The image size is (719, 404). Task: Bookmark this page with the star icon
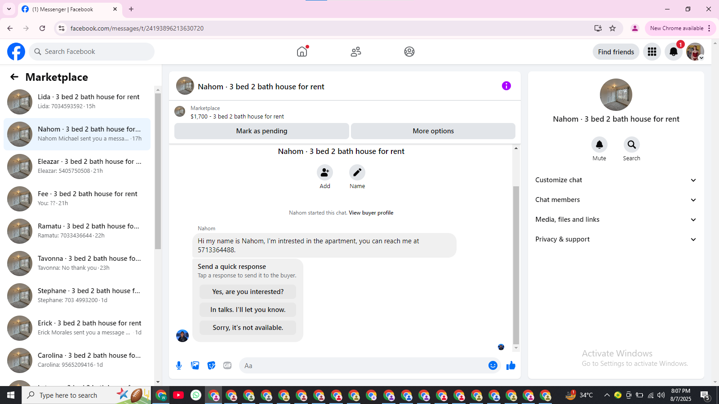click(612, 28)
